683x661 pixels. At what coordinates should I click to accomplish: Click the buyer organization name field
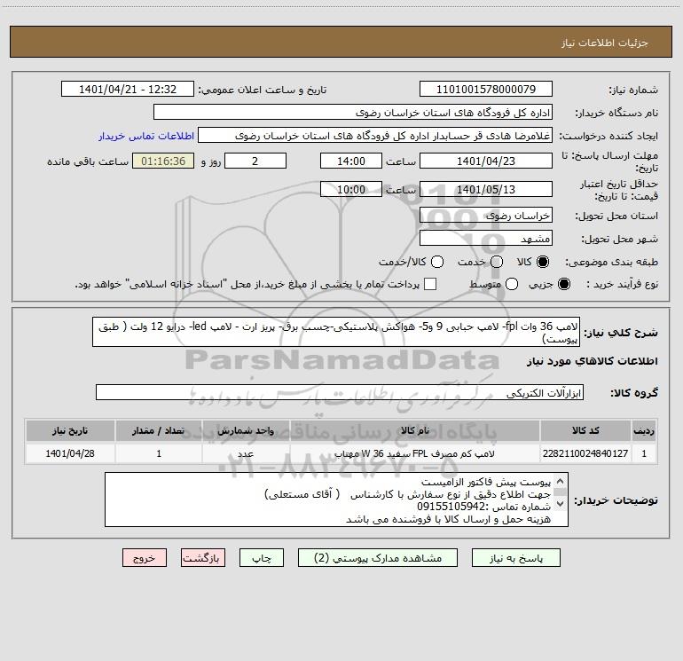(353, 112)
